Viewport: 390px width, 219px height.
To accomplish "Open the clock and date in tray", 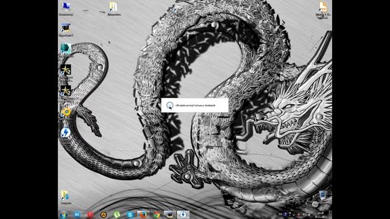I will pos(321,215).
